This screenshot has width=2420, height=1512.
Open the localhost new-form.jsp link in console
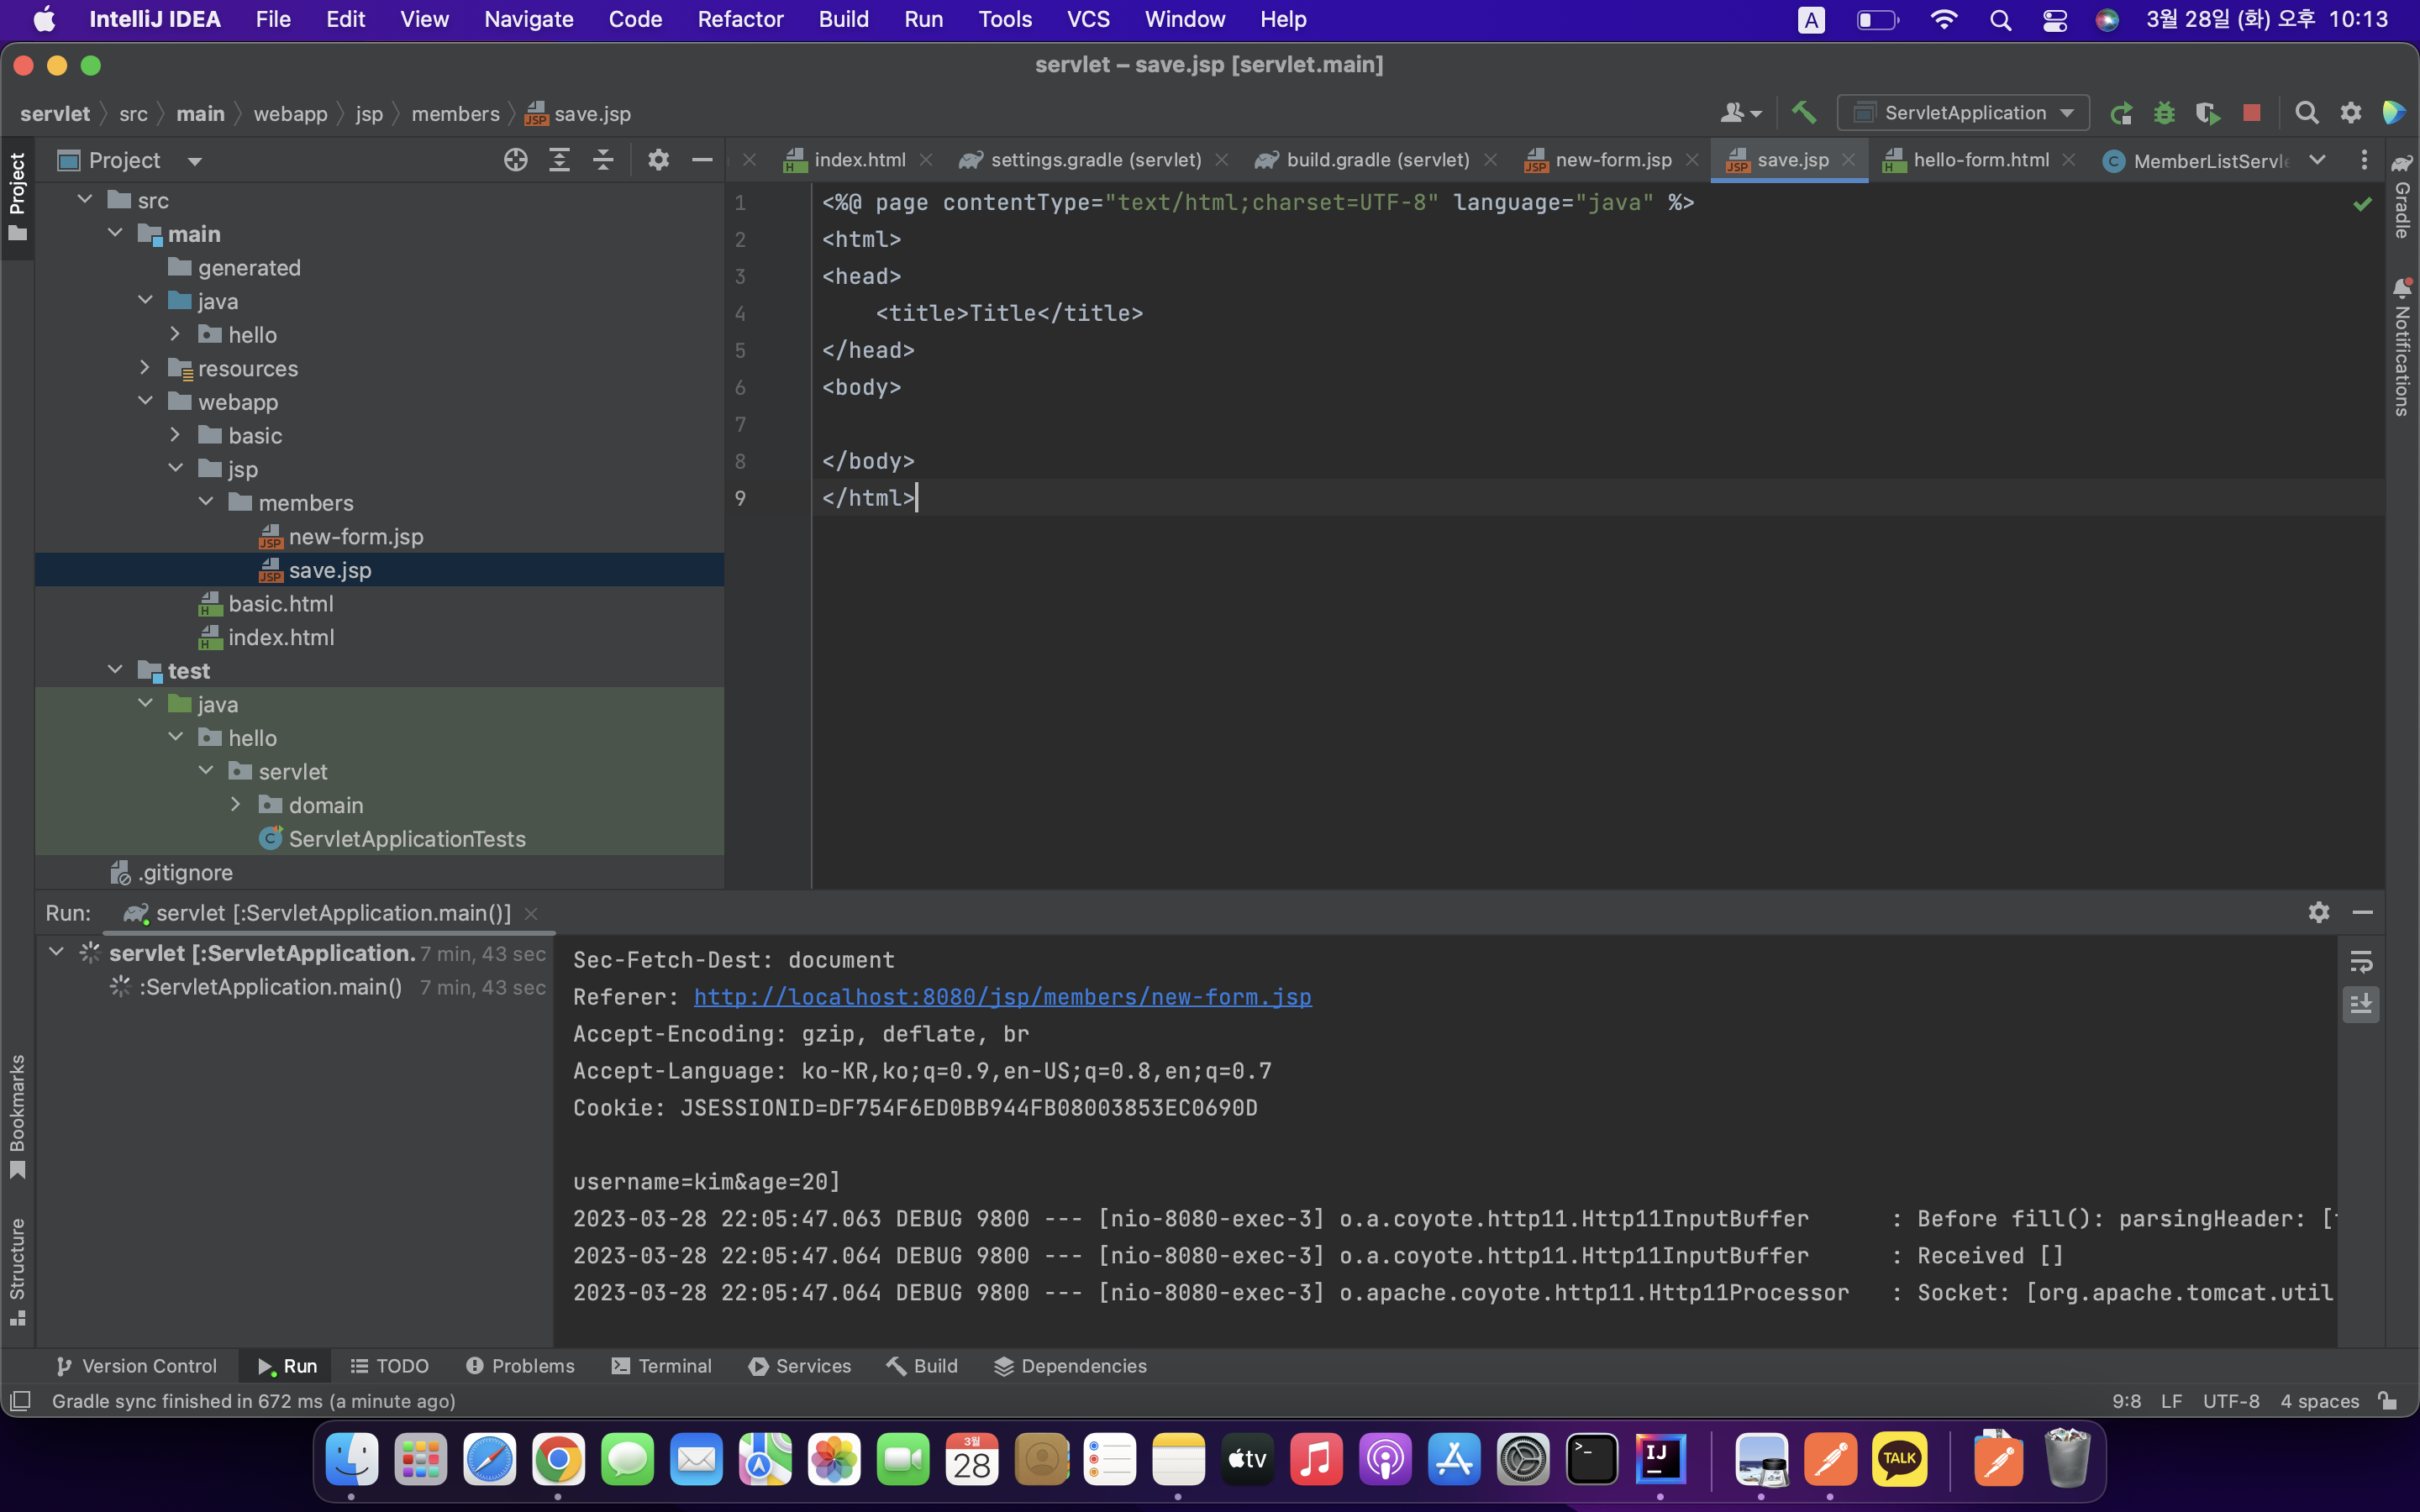pos(1002,997)
